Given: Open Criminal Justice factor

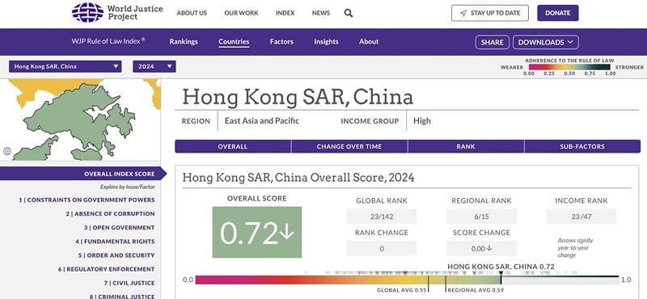Looking at the screenshot, I should point(122,296).
